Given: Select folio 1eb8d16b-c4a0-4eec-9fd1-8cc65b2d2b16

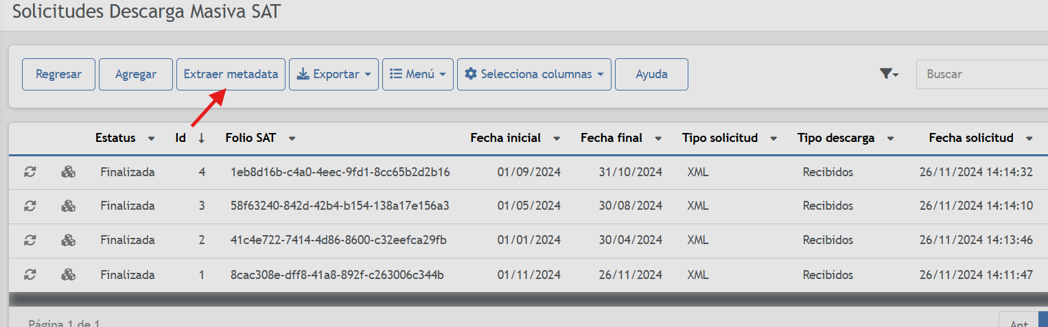Looking at the screenshot, I should point(340,172).
